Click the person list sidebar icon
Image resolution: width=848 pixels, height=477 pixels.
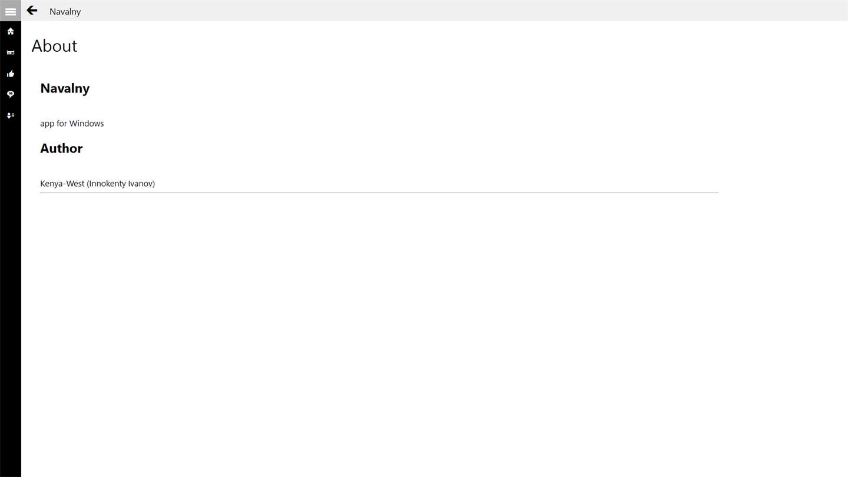tap(11, 115)
